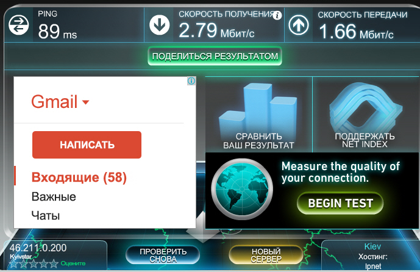
Task: Select Важные in Gmail list
Action: click(54, 197)
